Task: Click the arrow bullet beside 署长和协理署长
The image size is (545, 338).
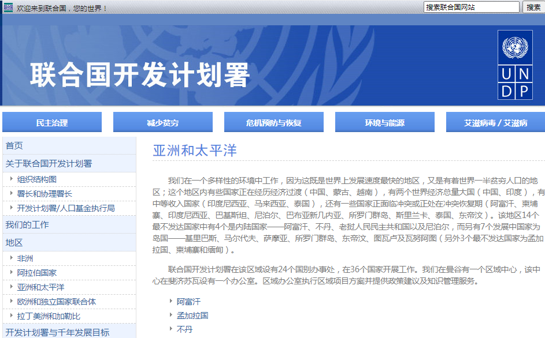Action: click(x=11, y=193)
